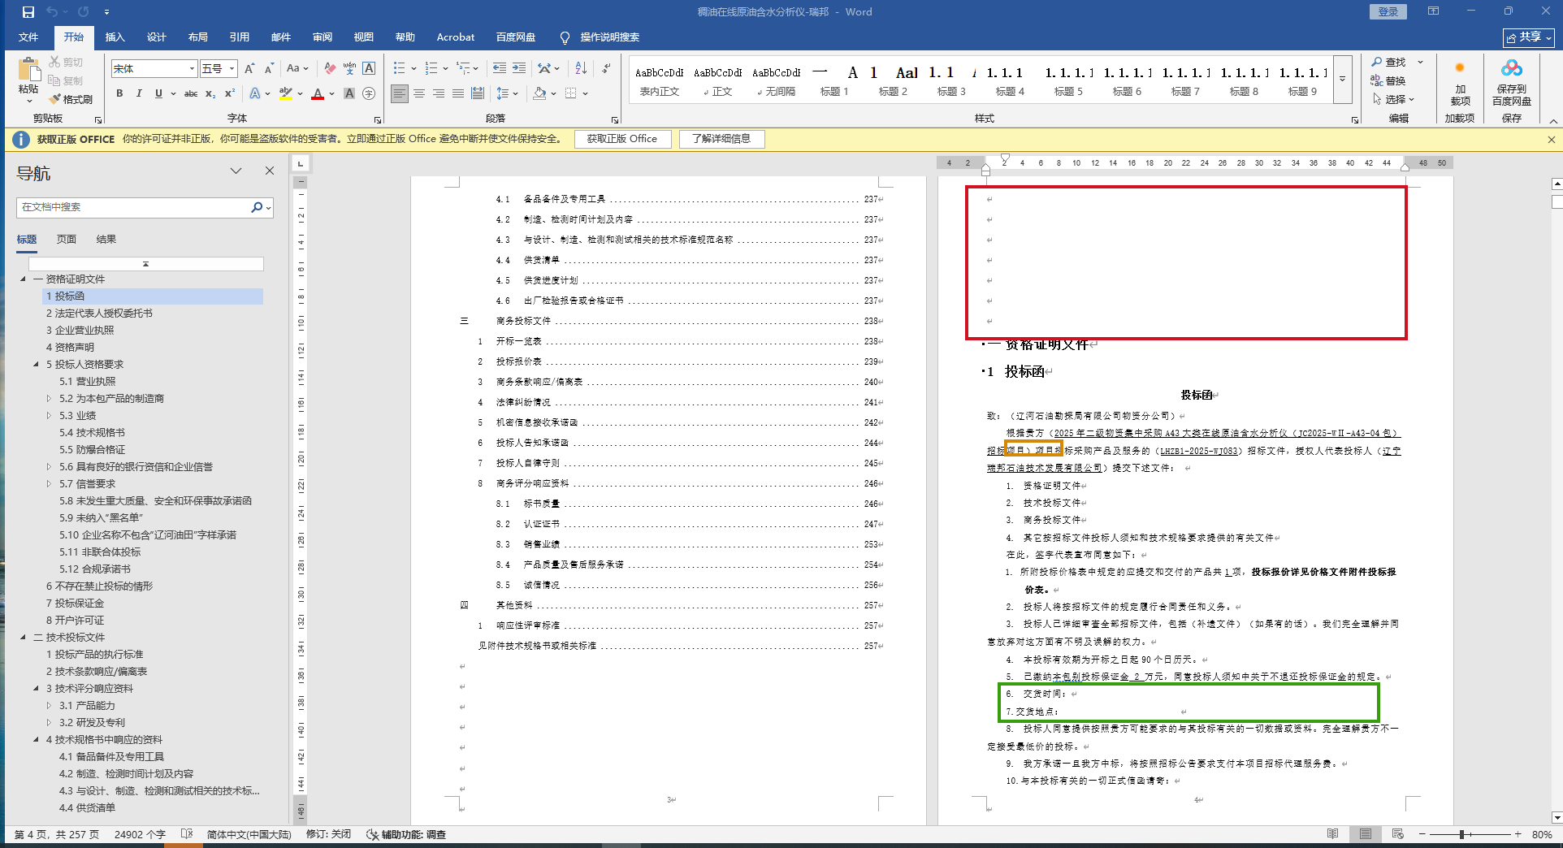Image resolution: width=1563 pixels, height=848 pixels.
Task: Click the 获取正版 Office button
Action: [622, 139]
